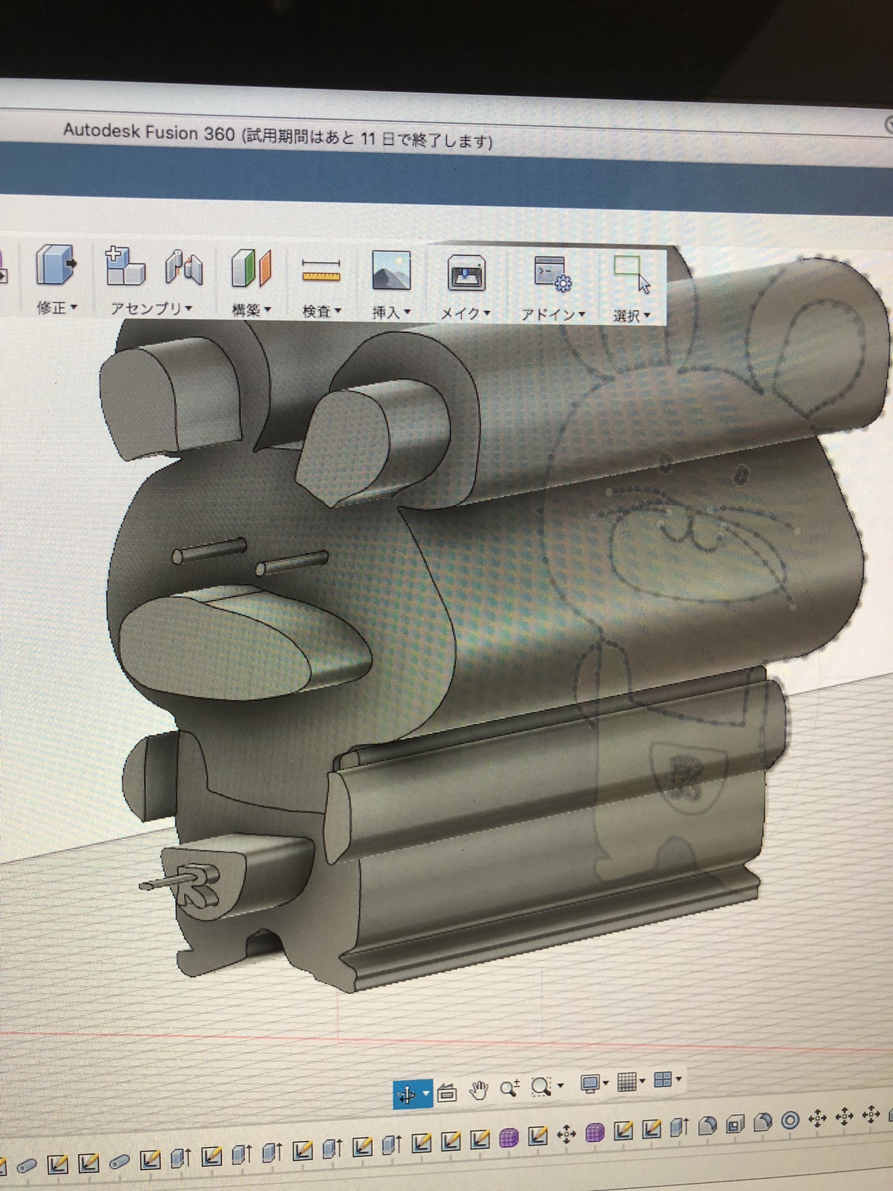The image size is (893, 1191).
Task: Click the Display Settings monitor icon
Action: tap(590, 1084)
